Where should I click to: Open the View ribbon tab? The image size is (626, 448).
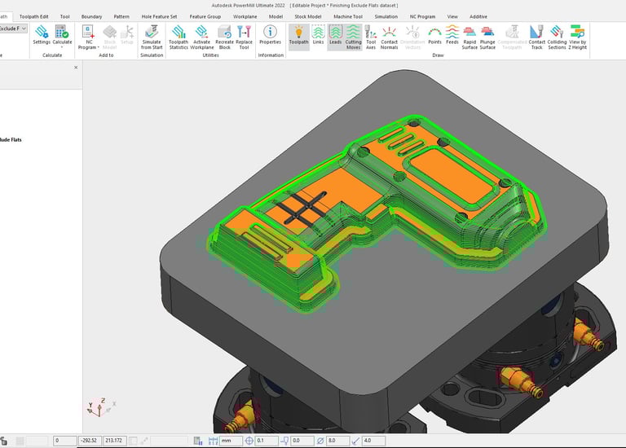(x=452, y=17)
